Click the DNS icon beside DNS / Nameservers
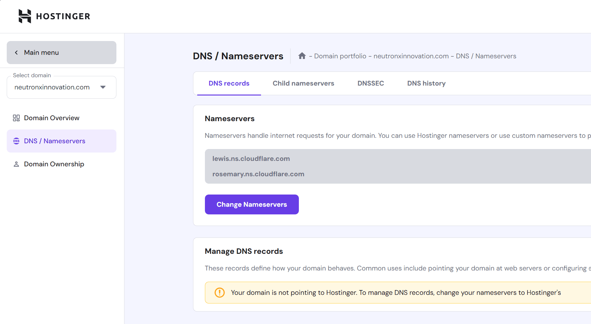 point(16,141)
